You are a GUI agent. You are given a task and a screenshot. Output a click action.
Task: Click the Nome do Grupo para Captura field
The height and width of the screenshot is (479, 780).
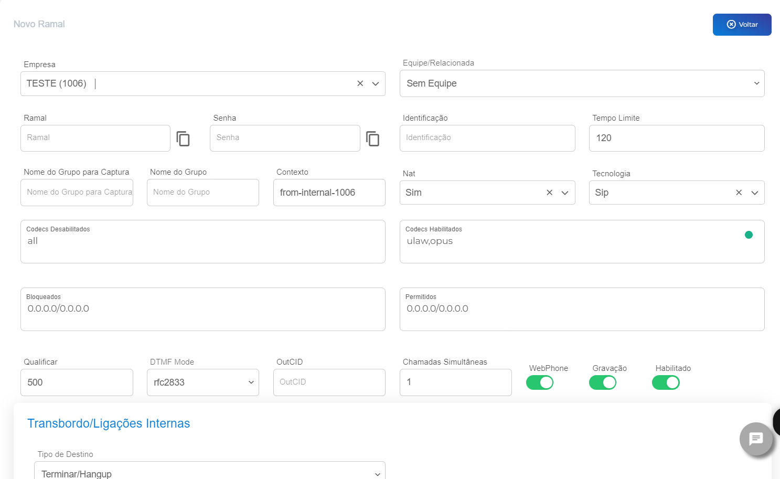77,193
